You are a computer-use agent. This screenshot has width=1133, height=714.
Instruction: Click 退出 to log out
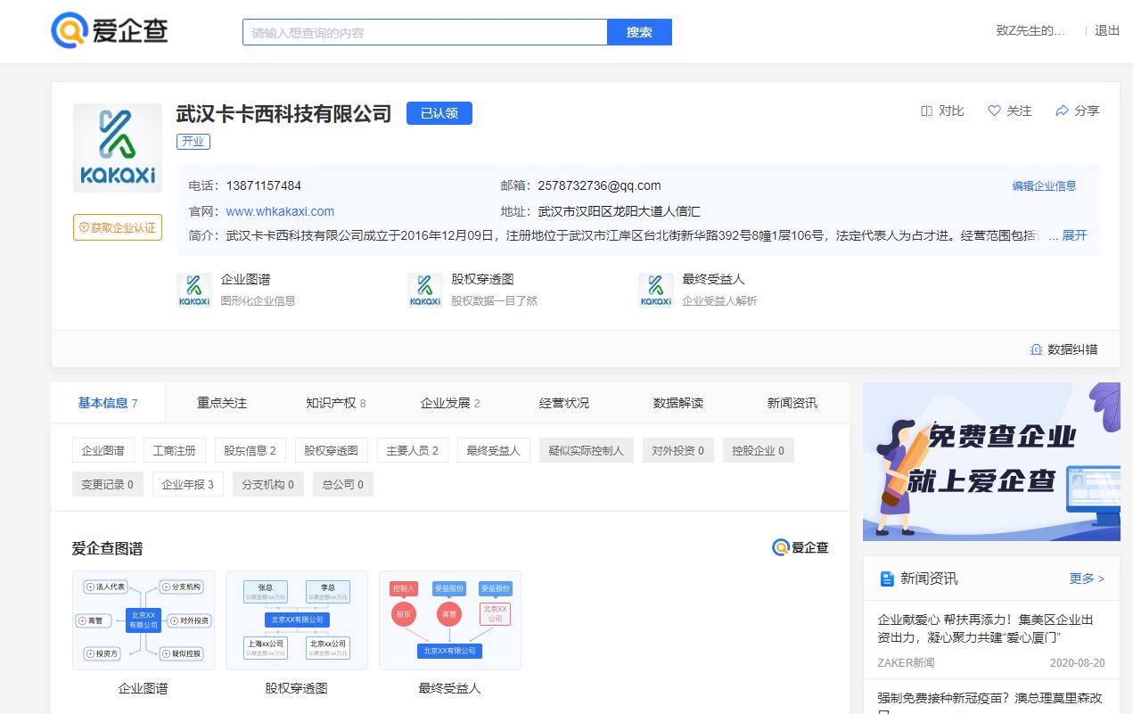[1107, 30]
